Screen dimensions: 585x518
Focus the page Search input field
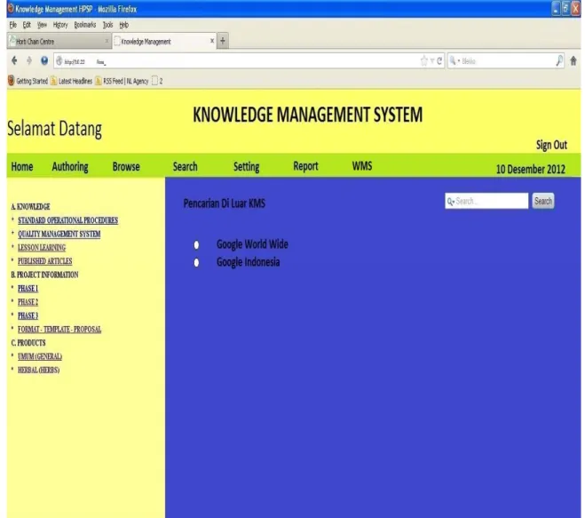tap(486, 201)
